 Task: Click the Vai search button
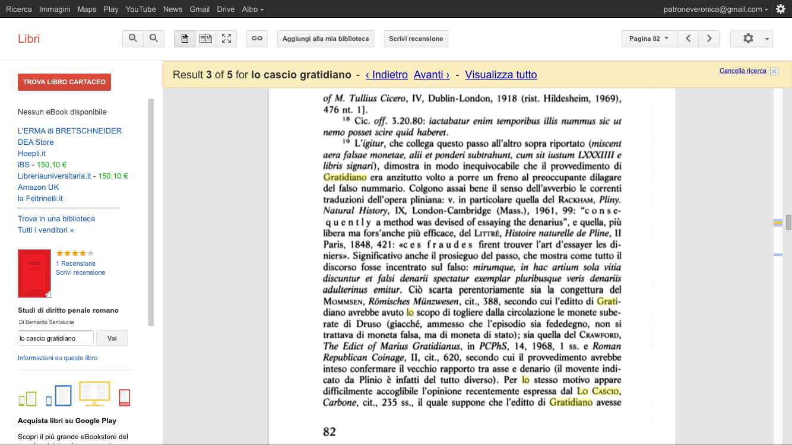point(112,338)
